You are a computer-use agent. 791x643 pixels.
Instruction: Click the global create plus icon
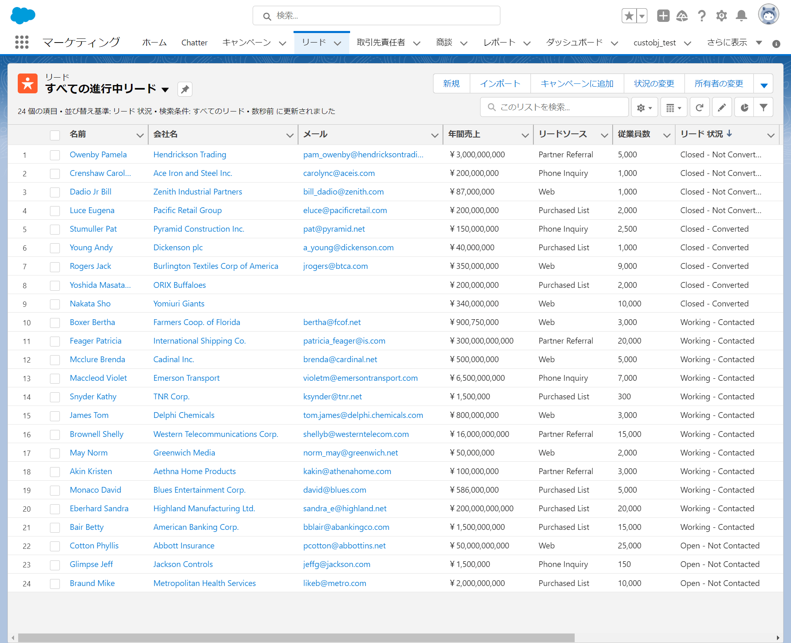click(663, 16)
